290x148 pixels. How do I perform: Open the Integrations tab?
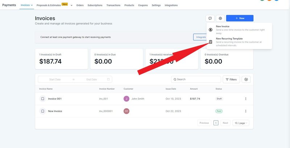[171, 5]
